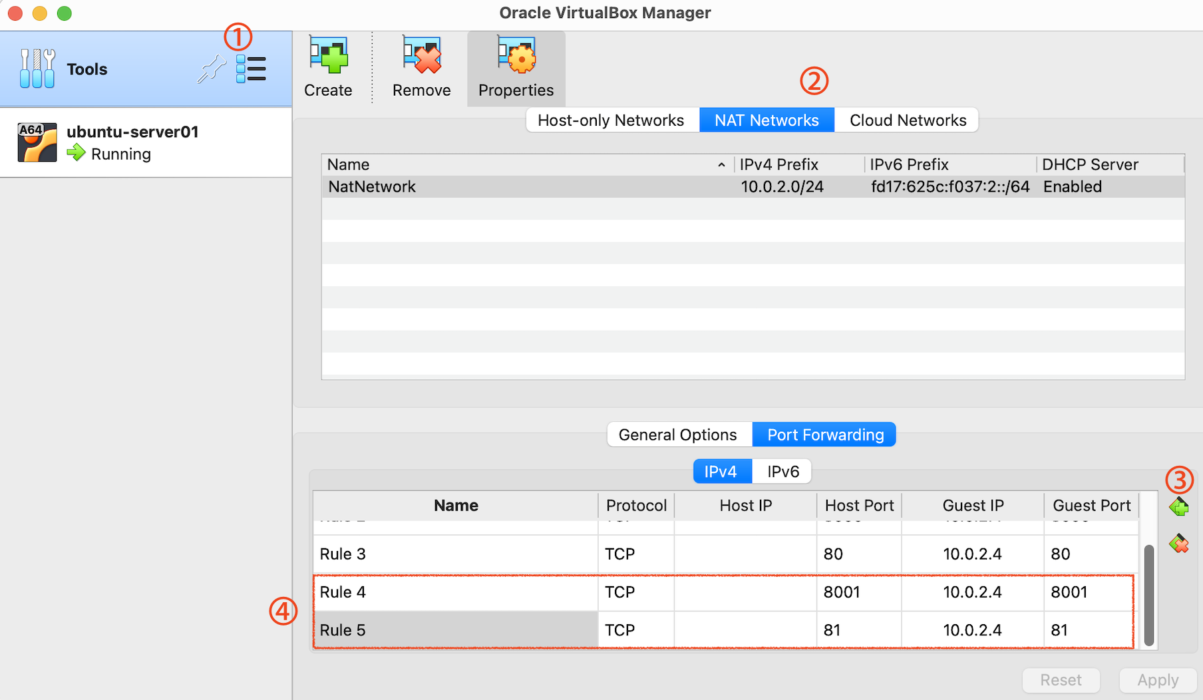Select the IPv4 rules tab
The height and width of the screenshot is (700, 1203).
coord(721,472)
